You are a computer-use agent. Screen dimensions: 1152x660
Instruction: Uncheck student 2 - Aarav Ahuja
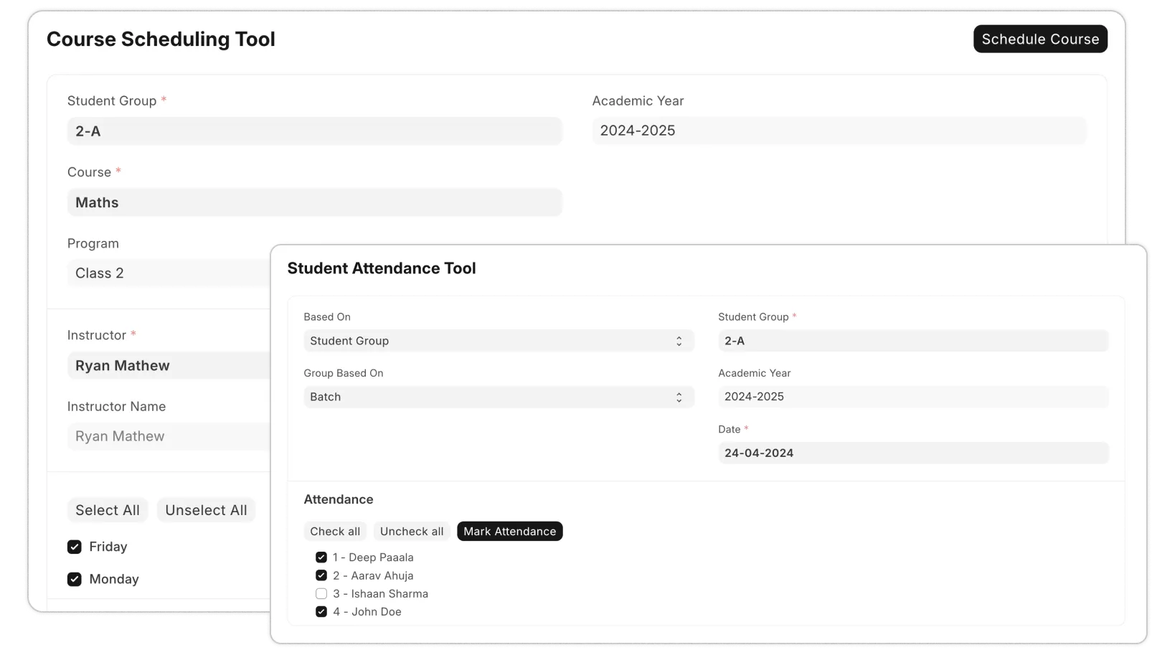pos(321,575)
